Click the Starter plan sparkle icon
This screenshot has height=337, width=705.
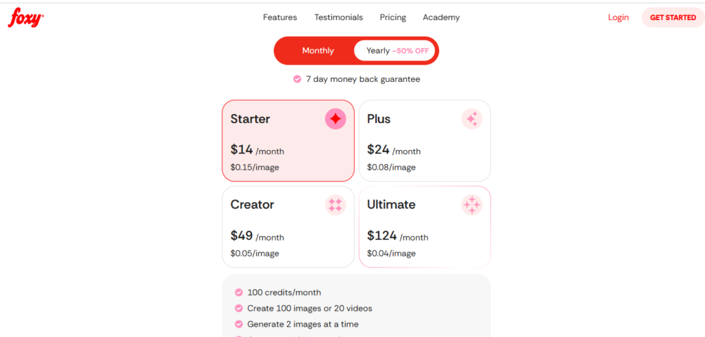(335, 119)
